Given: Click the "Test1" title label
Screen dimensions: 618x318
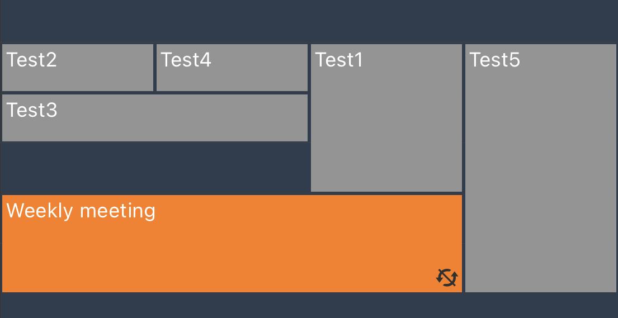Looking at the screenshot, I should click(339, 59).
